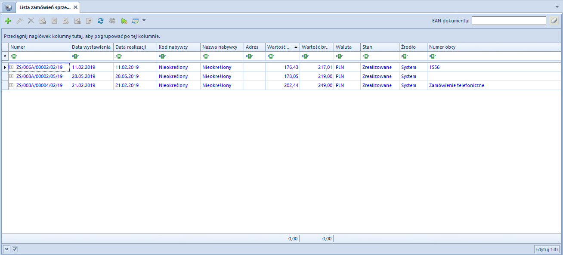The height and width of the screenshot is (255, 563).
Task: Open dropdown arrow next to export icon
Action: [144, 20]
